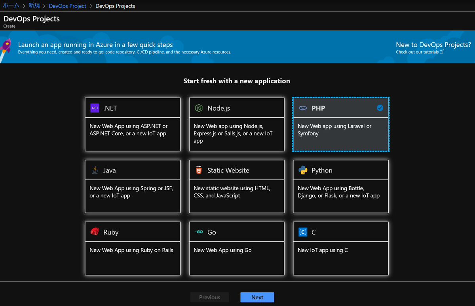Click the external link icon beside tutorials

(x=442, y=52)
